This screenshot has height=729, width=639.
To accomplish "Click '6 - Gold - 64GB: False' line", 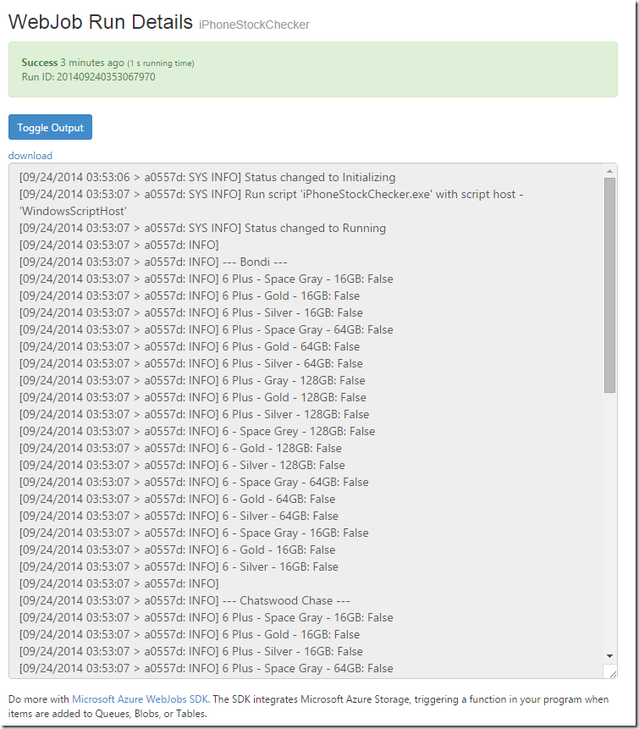I will coord(178,499).
